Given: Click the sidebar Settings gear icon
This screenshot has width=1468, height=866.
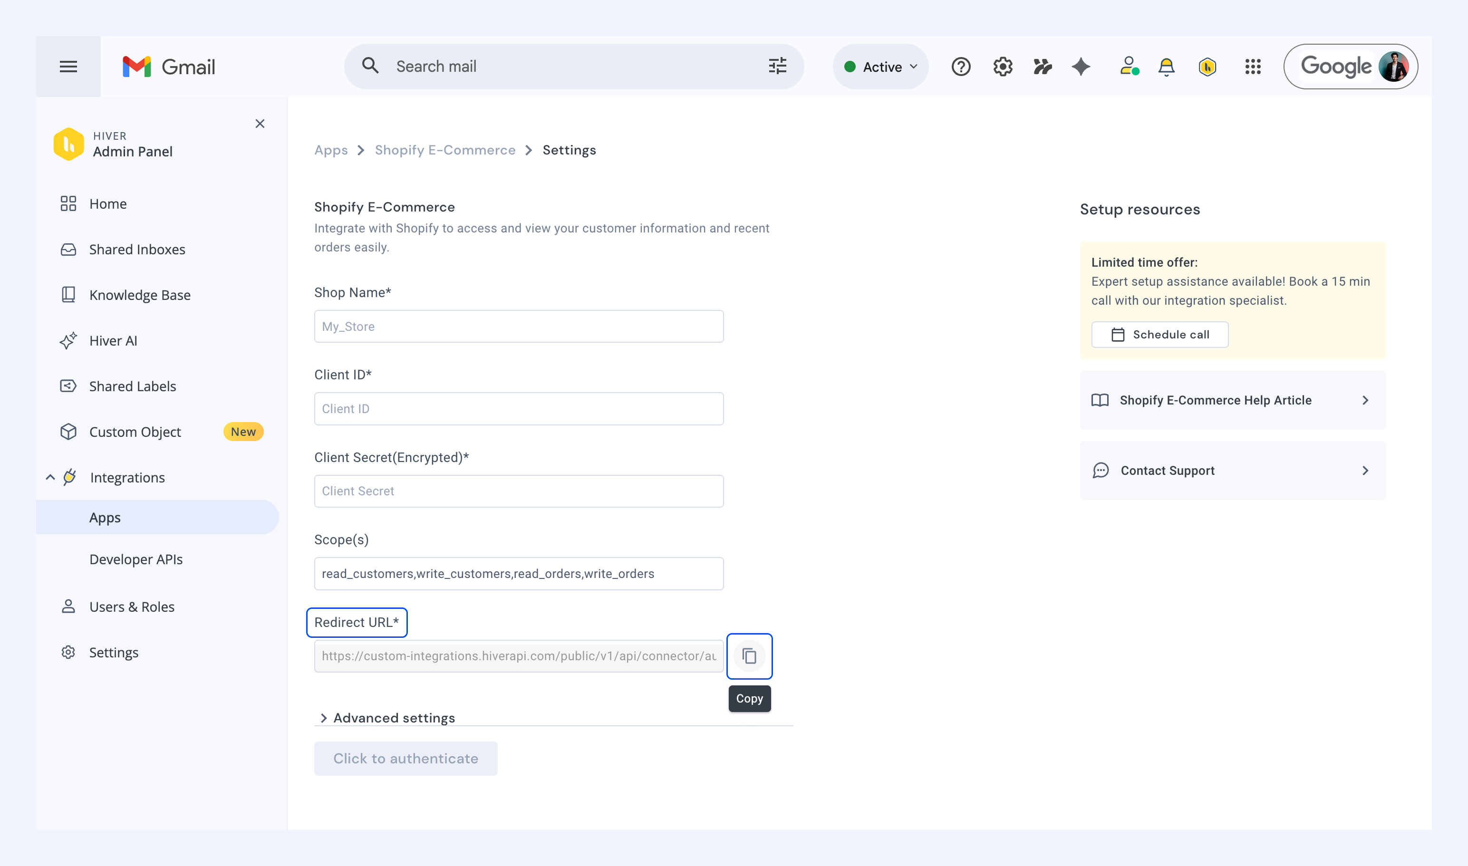Looking at the screenshot, I should coord(68,652).
